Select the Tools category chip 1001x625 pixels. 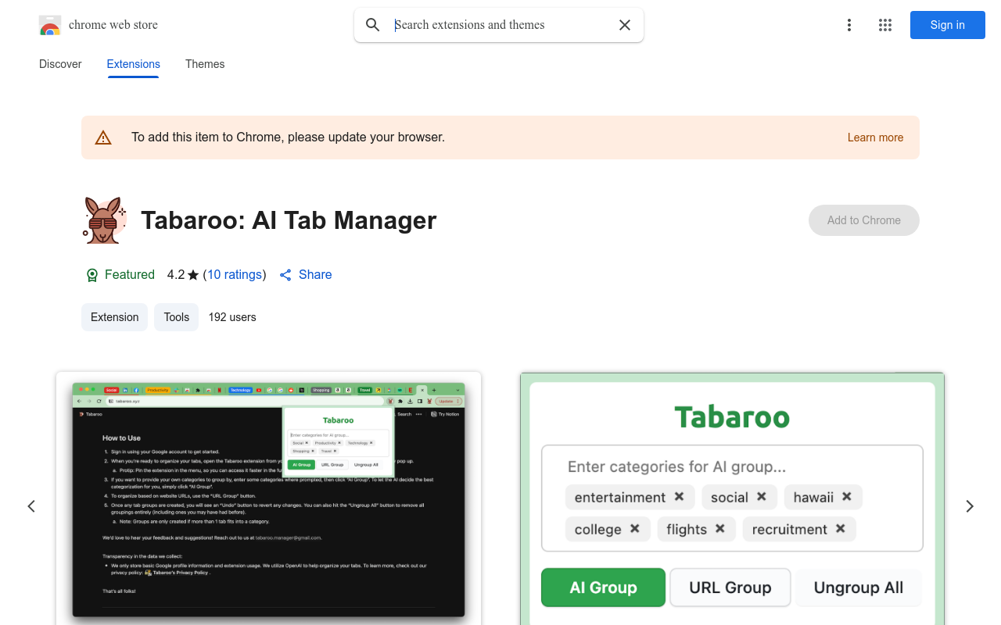click(x=176, y=317)
